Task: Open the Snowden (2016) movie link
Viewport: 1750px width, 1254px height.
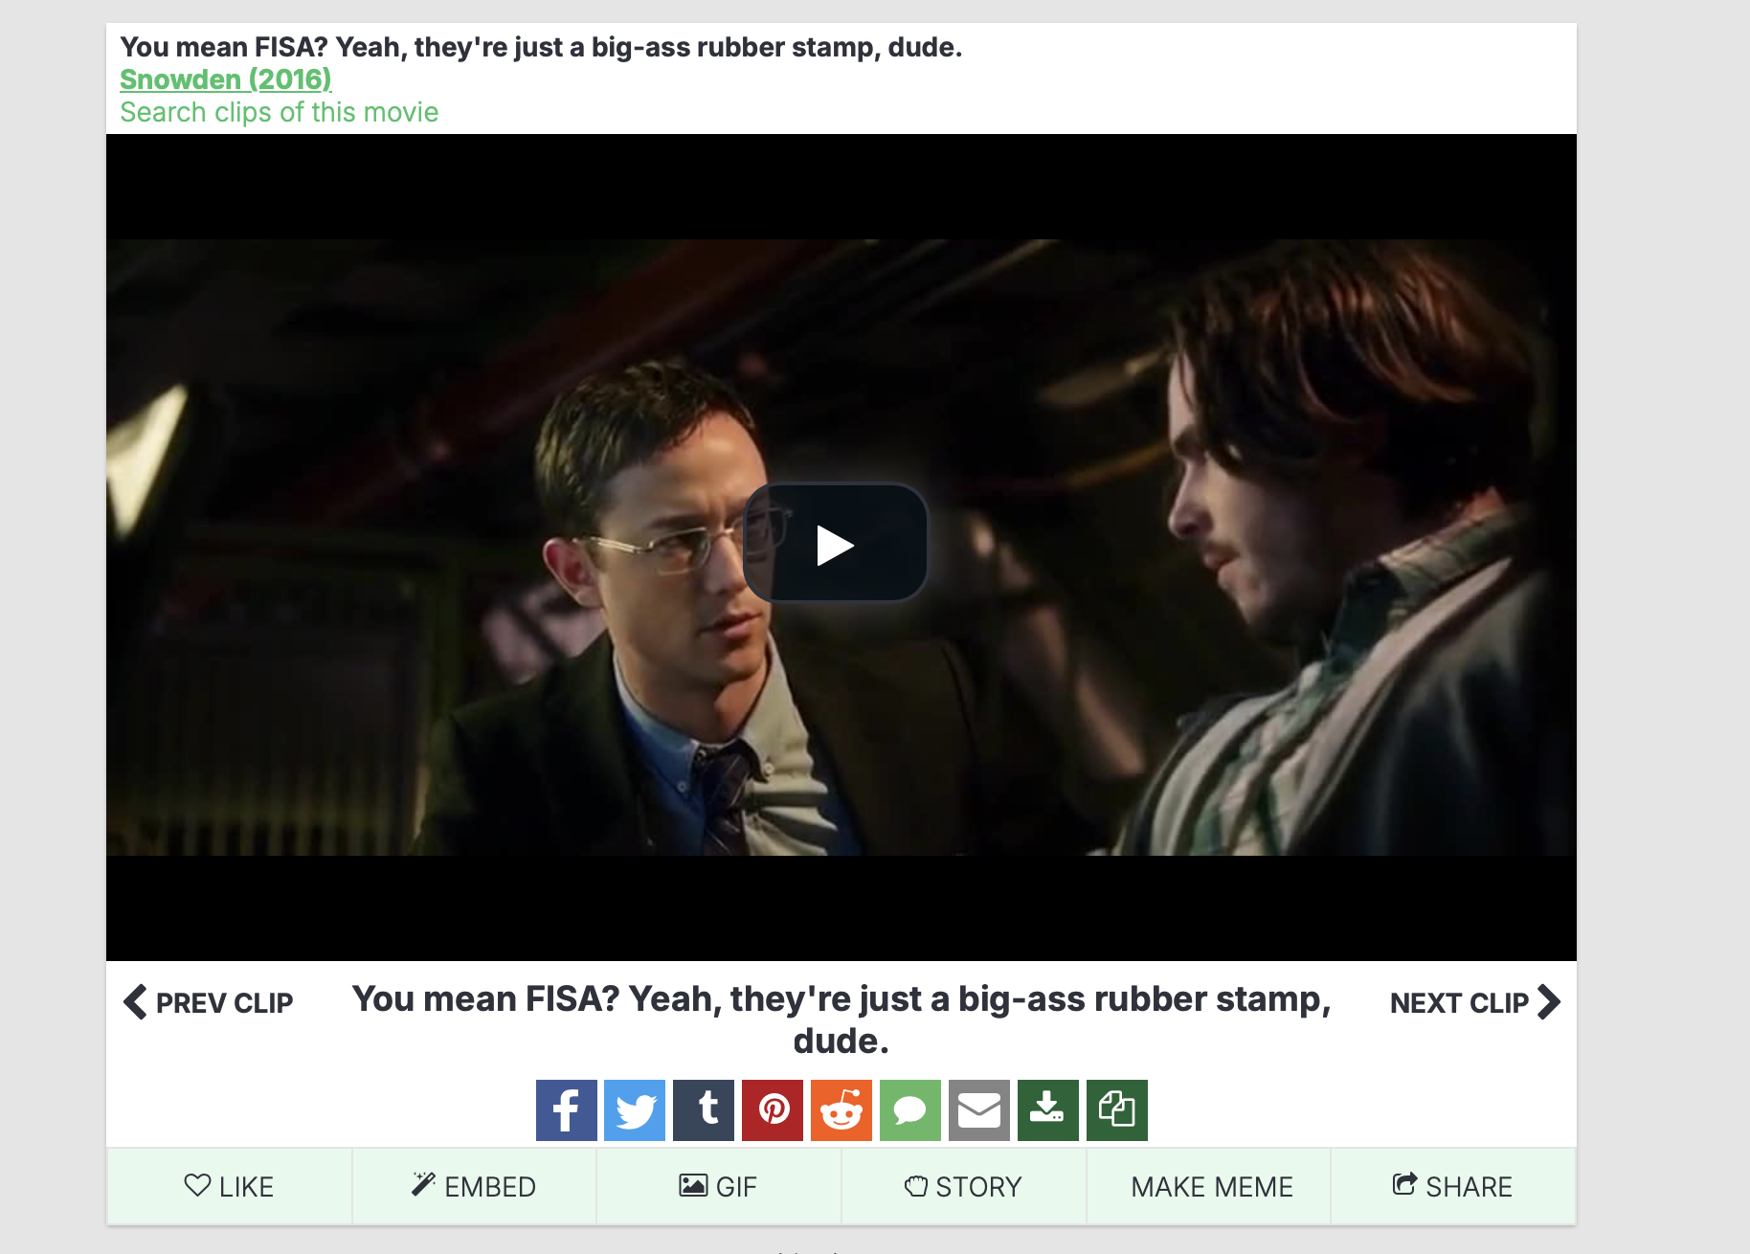Action: (226, 79)
